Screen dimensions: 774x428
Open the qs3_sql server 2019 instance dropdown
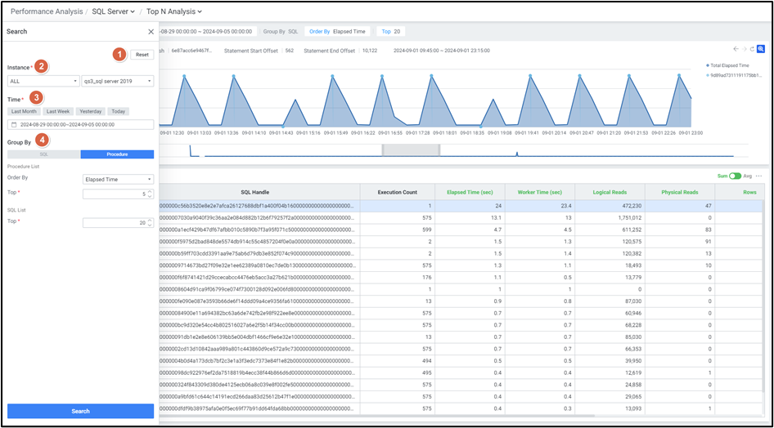pyautogui.click(x=118, y=81)
